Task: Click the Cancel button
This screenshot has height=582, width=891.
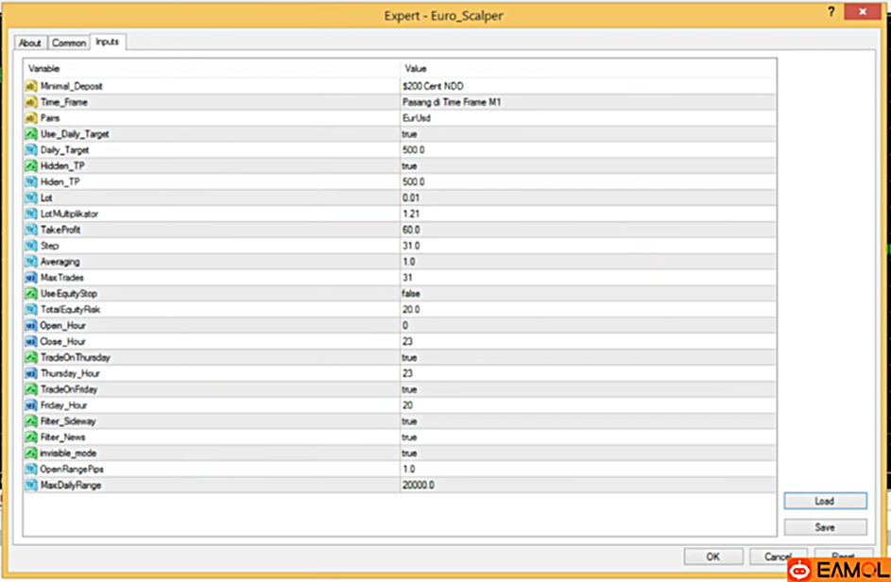Action: coord(778,557)
